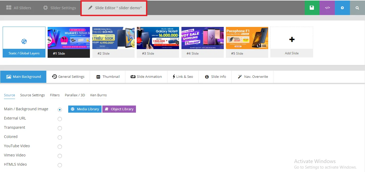Select the #5 Slide Pocophone F1 thumbnail
The height and width of the screenshot is (172, 365).
(x=247, y=42)
